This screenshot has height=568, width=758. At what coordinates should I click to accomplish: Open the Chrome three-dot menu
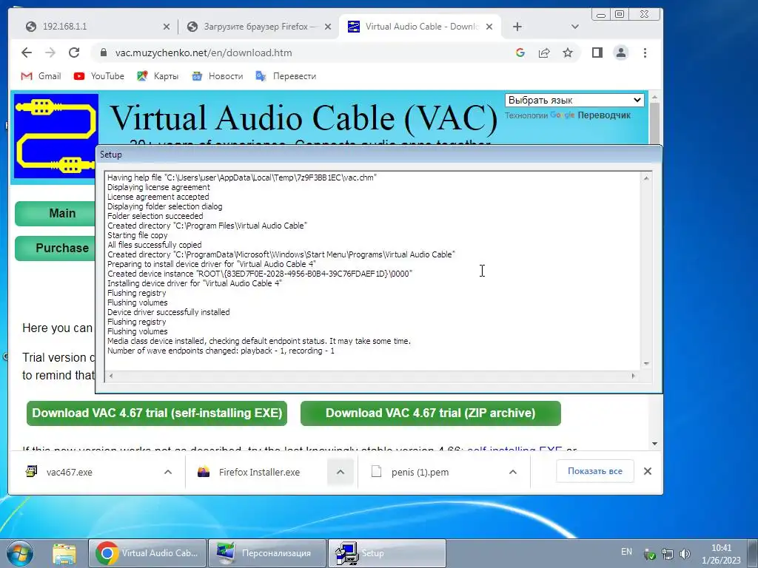[x=645, y=53]
